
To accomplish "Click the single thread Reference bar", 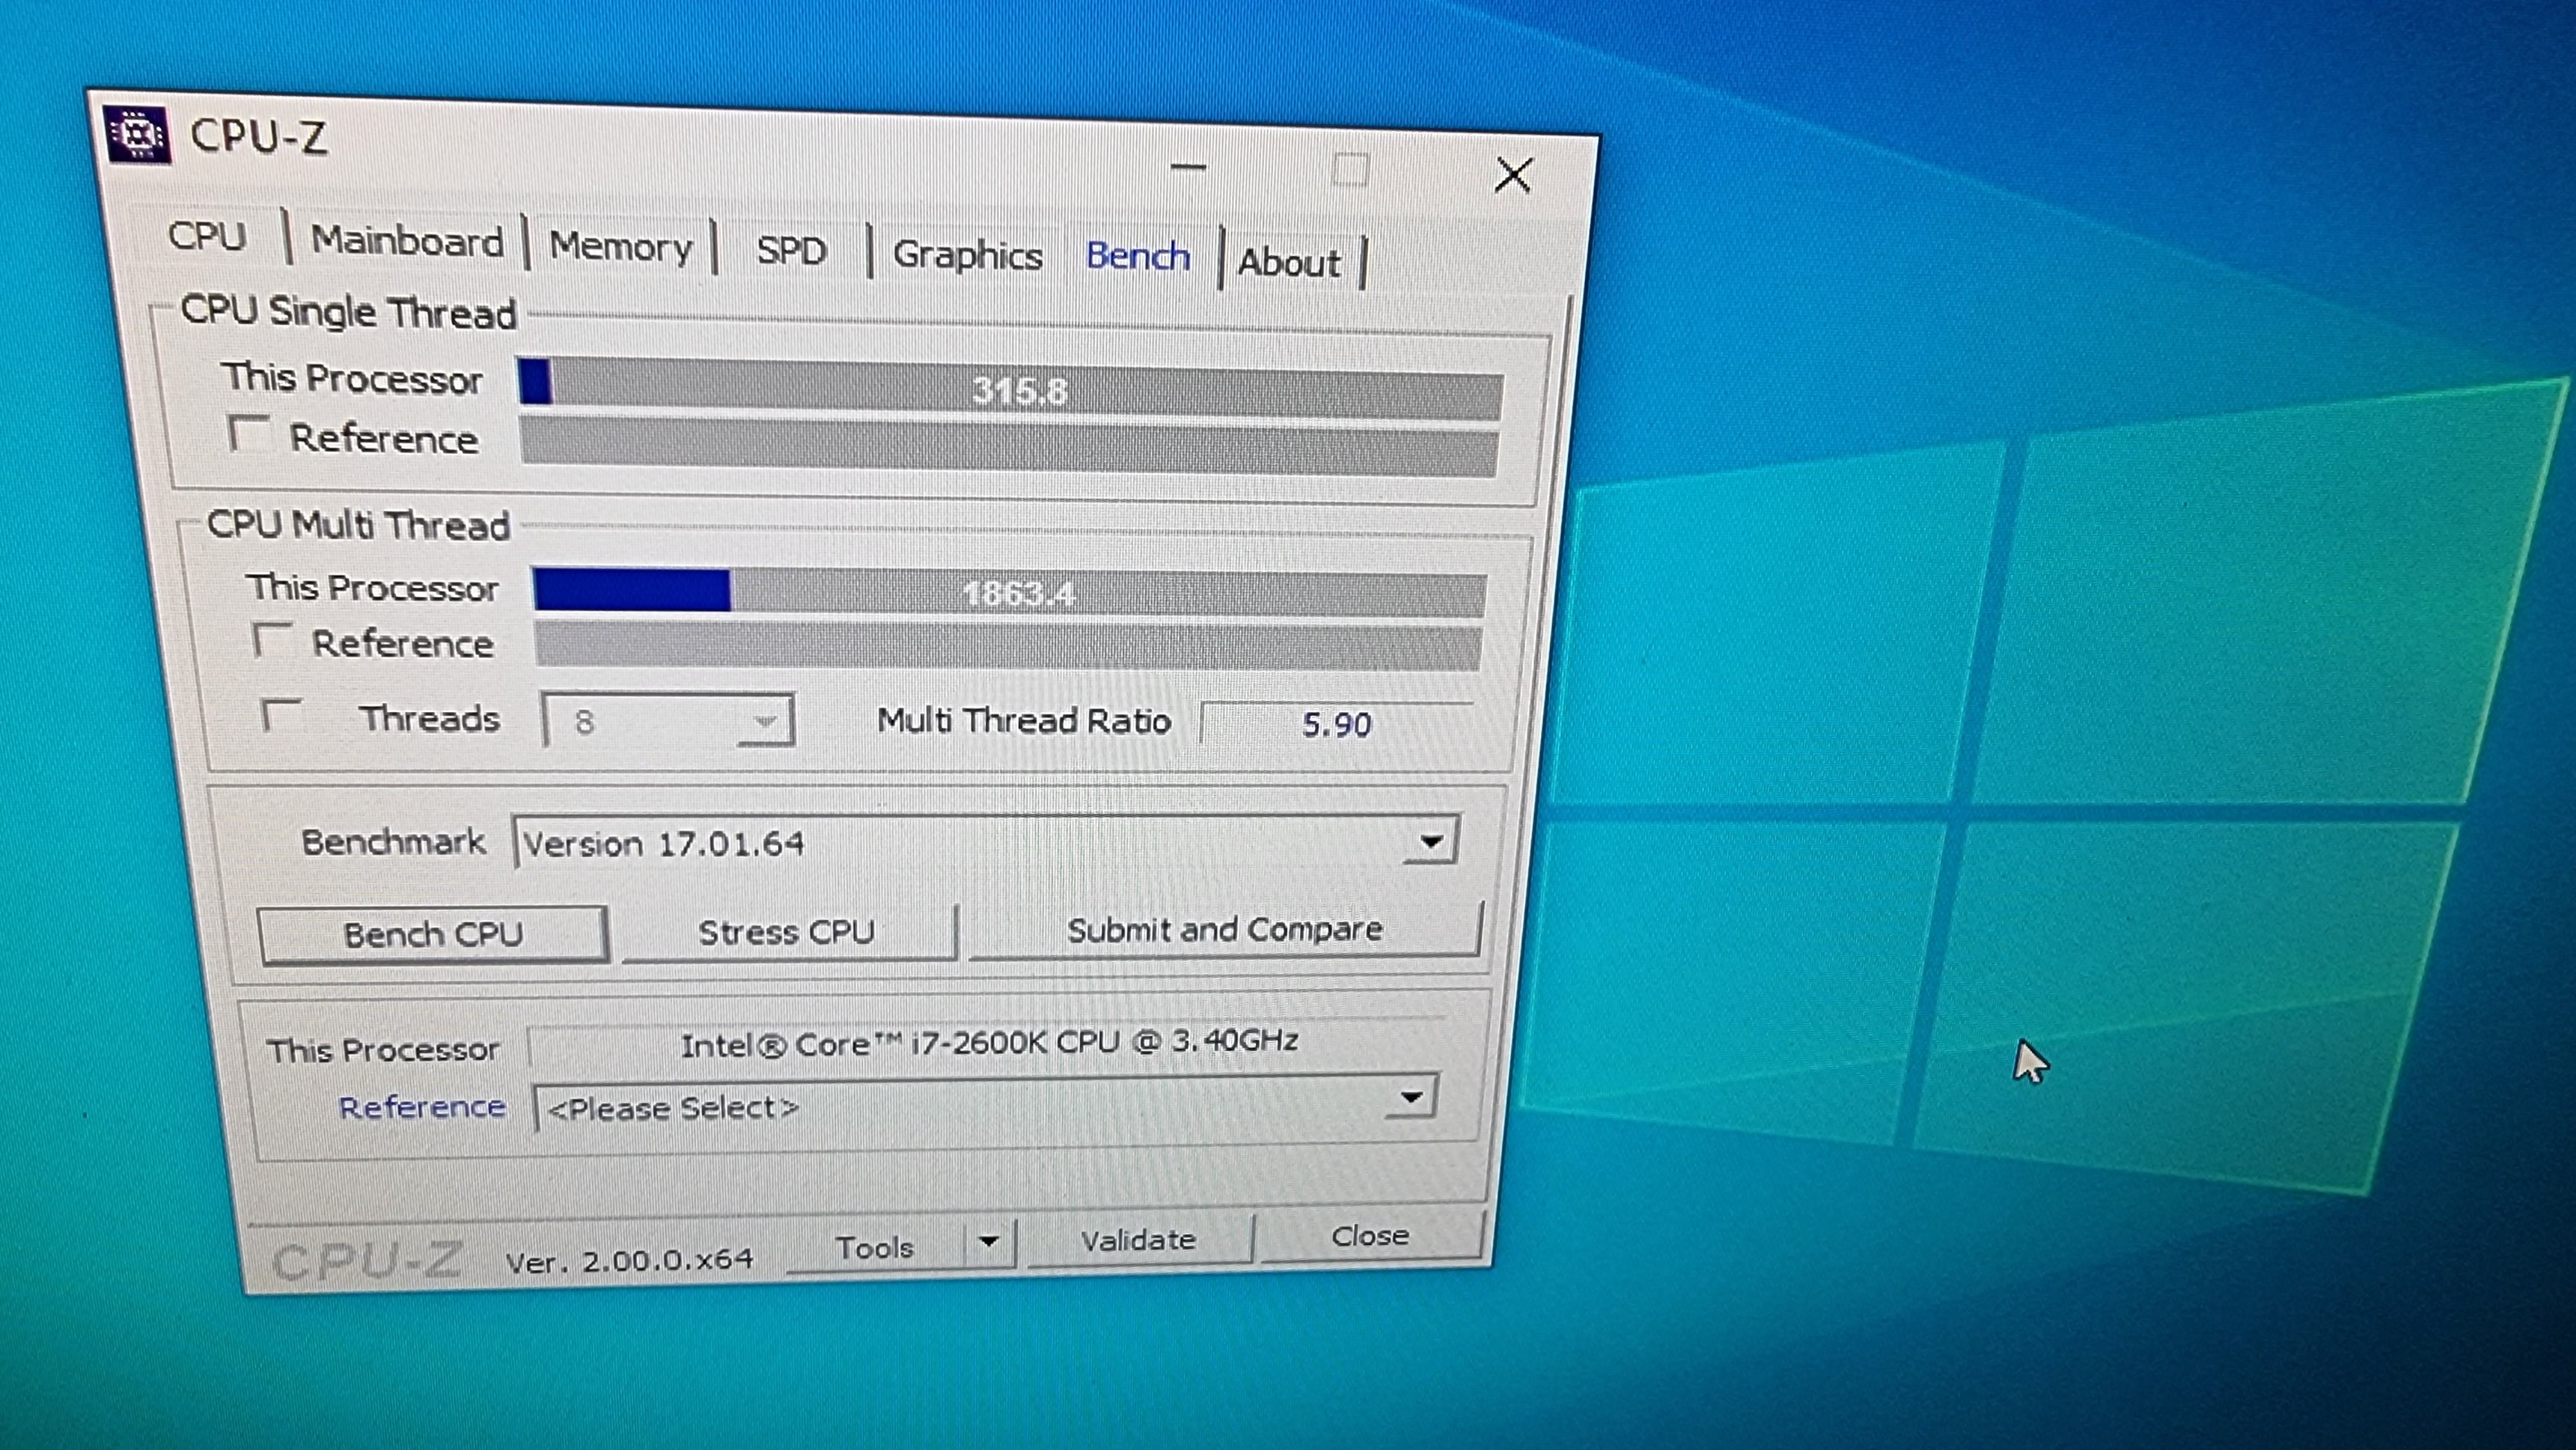I will click(1009, 447).
